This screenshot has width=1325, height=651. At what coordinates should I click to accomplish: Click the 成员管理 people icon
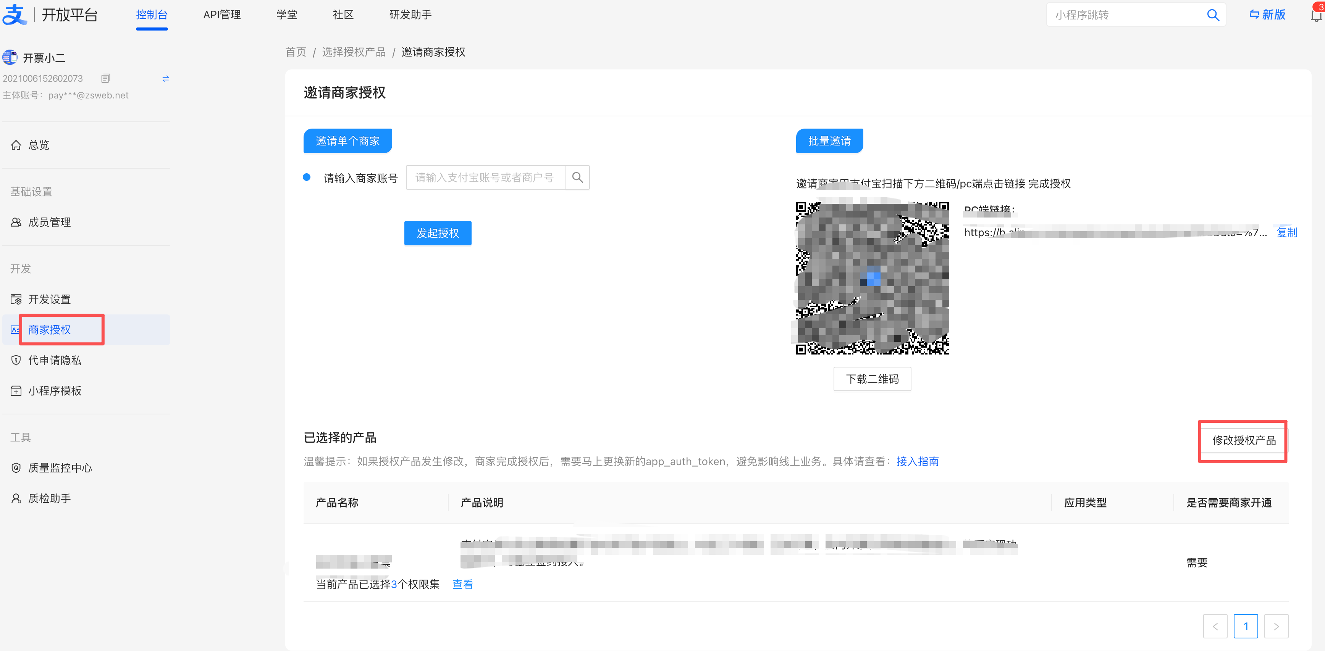click(x=16, y=222)
